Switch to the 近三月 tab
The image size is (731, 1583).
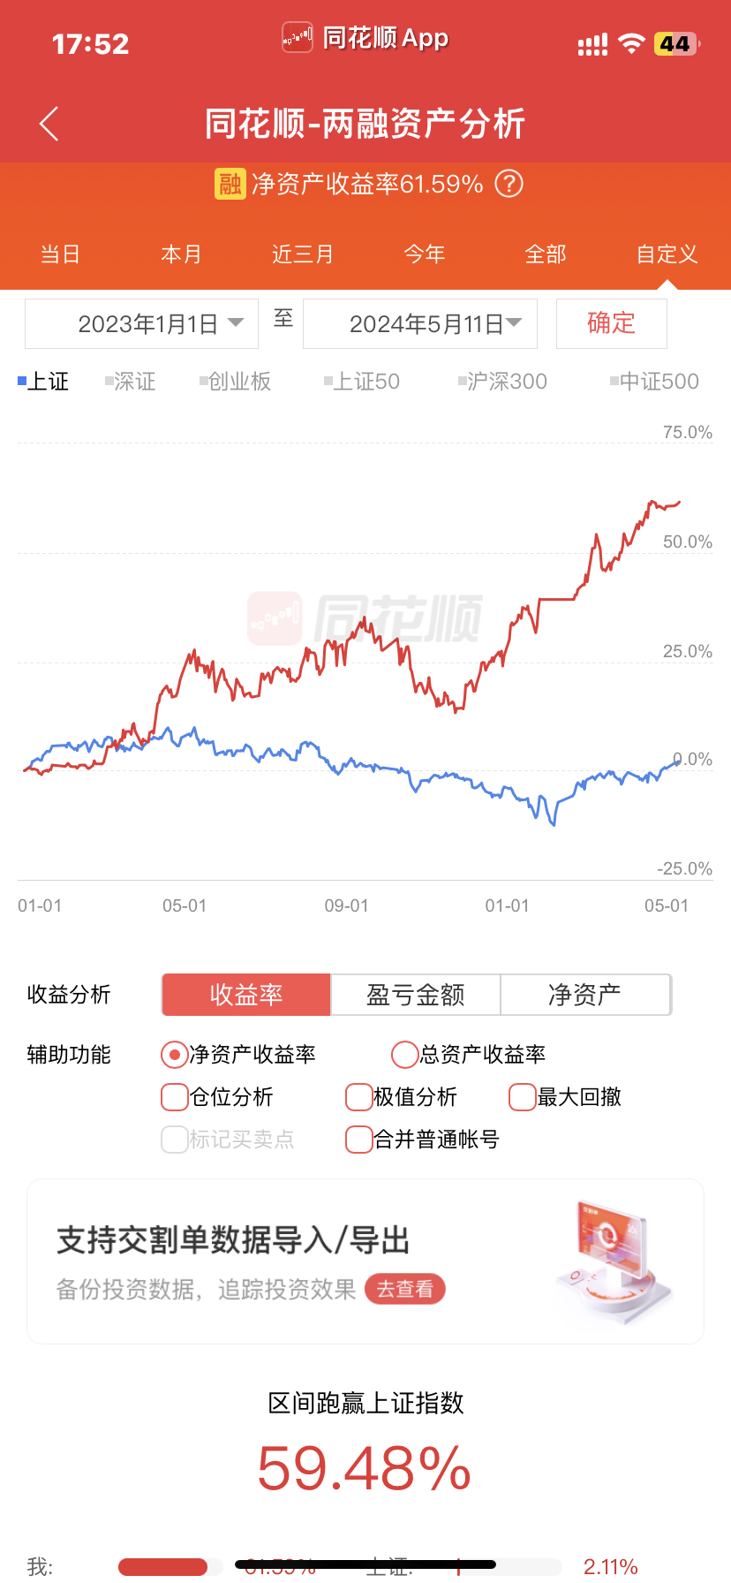[x=303, y=254]
